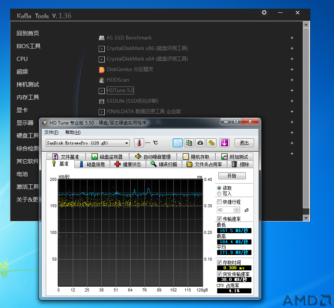Expand the DiskGenius row plus sign

click(292, 69)
